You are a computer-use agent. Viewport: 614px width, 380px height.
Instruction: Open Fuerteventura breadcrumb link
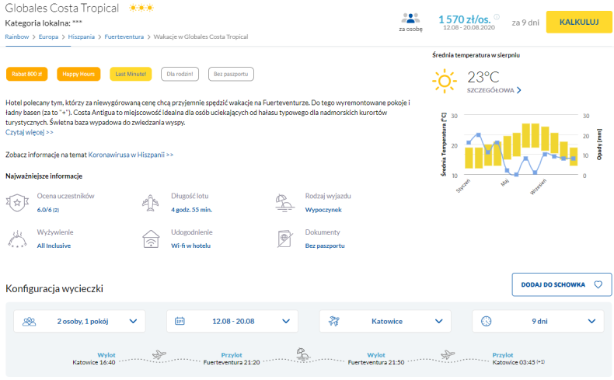pyautogui.click(x=124, y=37)
